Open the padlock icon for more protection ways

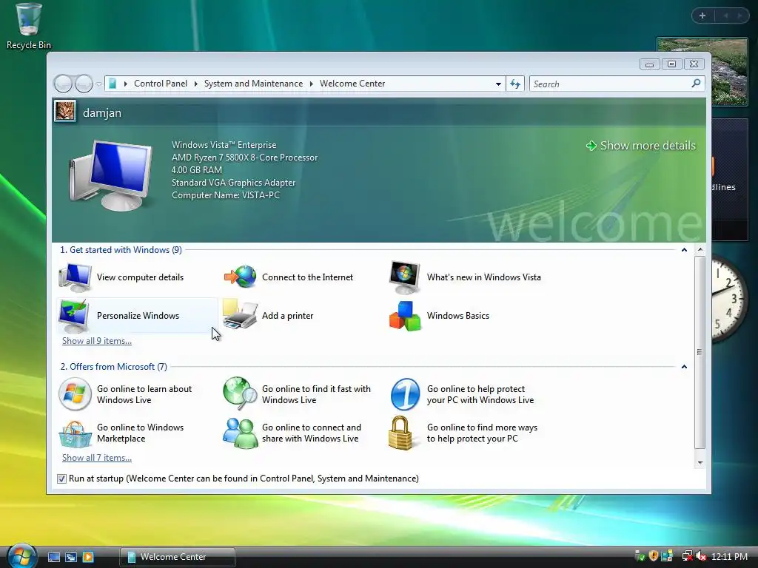pos(400,433)
